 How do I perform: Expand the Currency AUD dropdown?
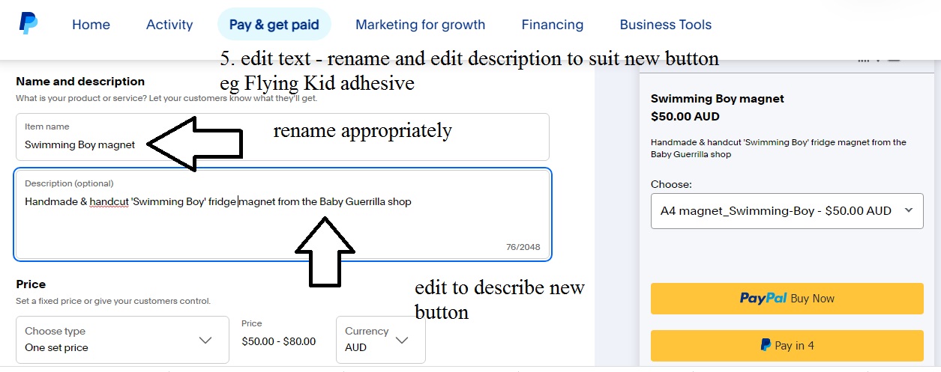(381, 340)
